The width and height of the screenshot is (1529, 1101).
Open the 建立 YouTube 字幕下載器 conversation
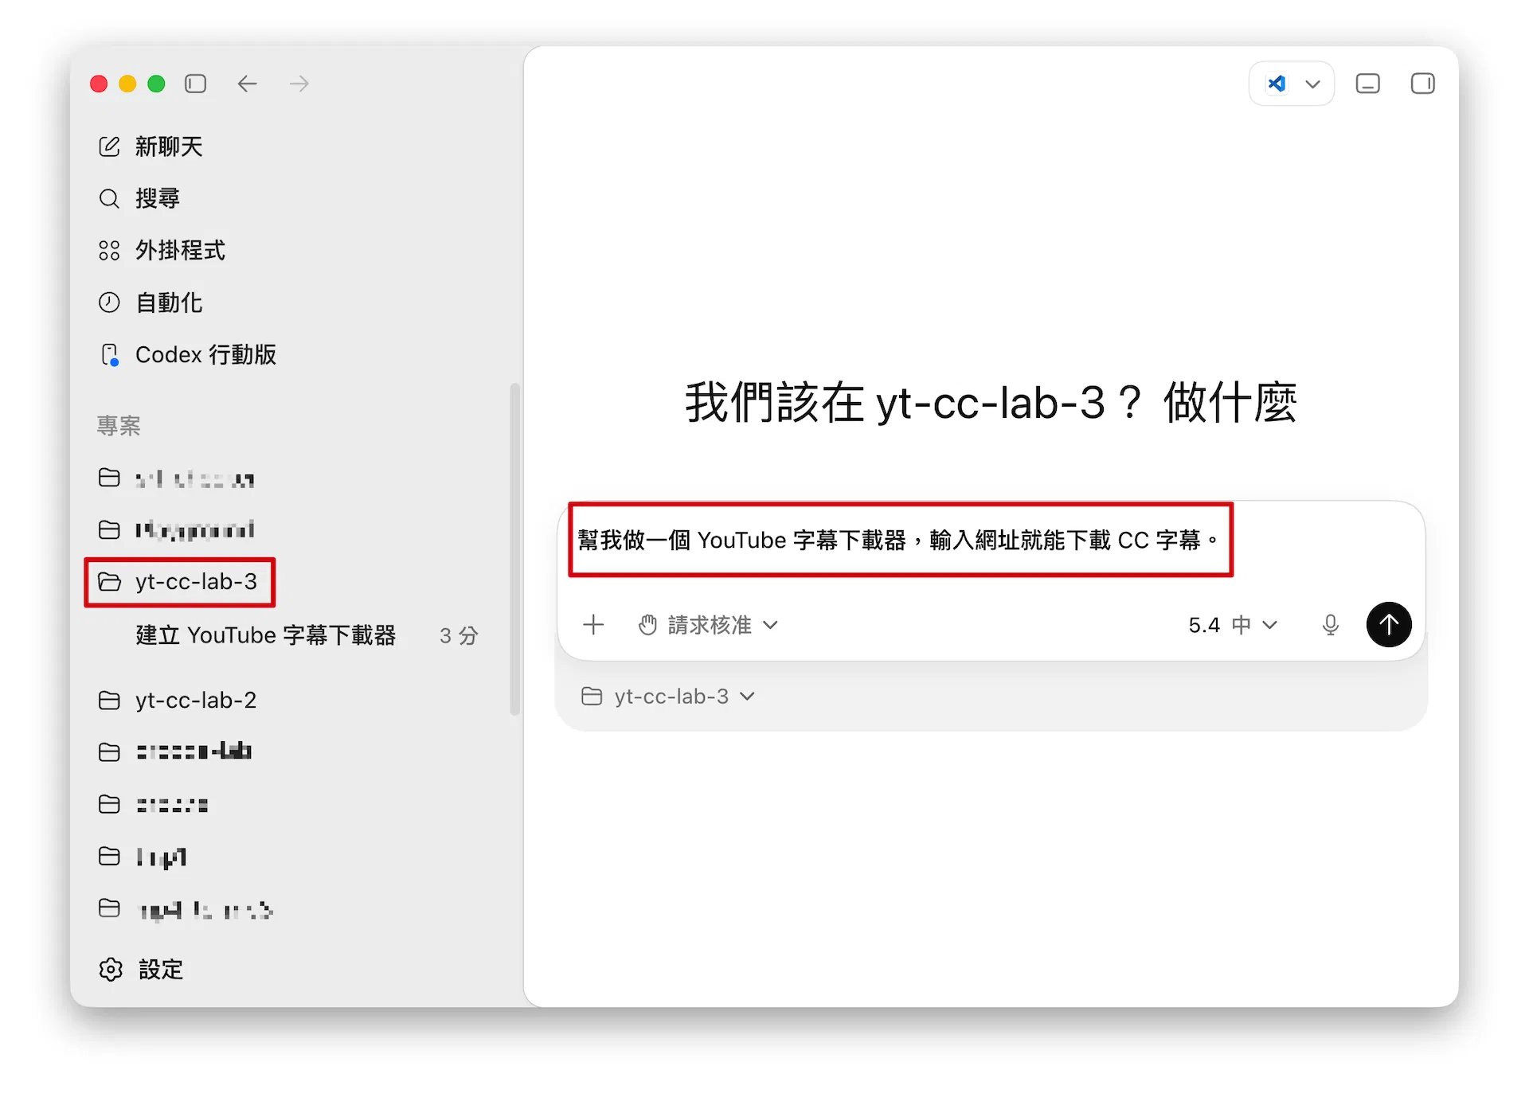click(x=266, y=635)
